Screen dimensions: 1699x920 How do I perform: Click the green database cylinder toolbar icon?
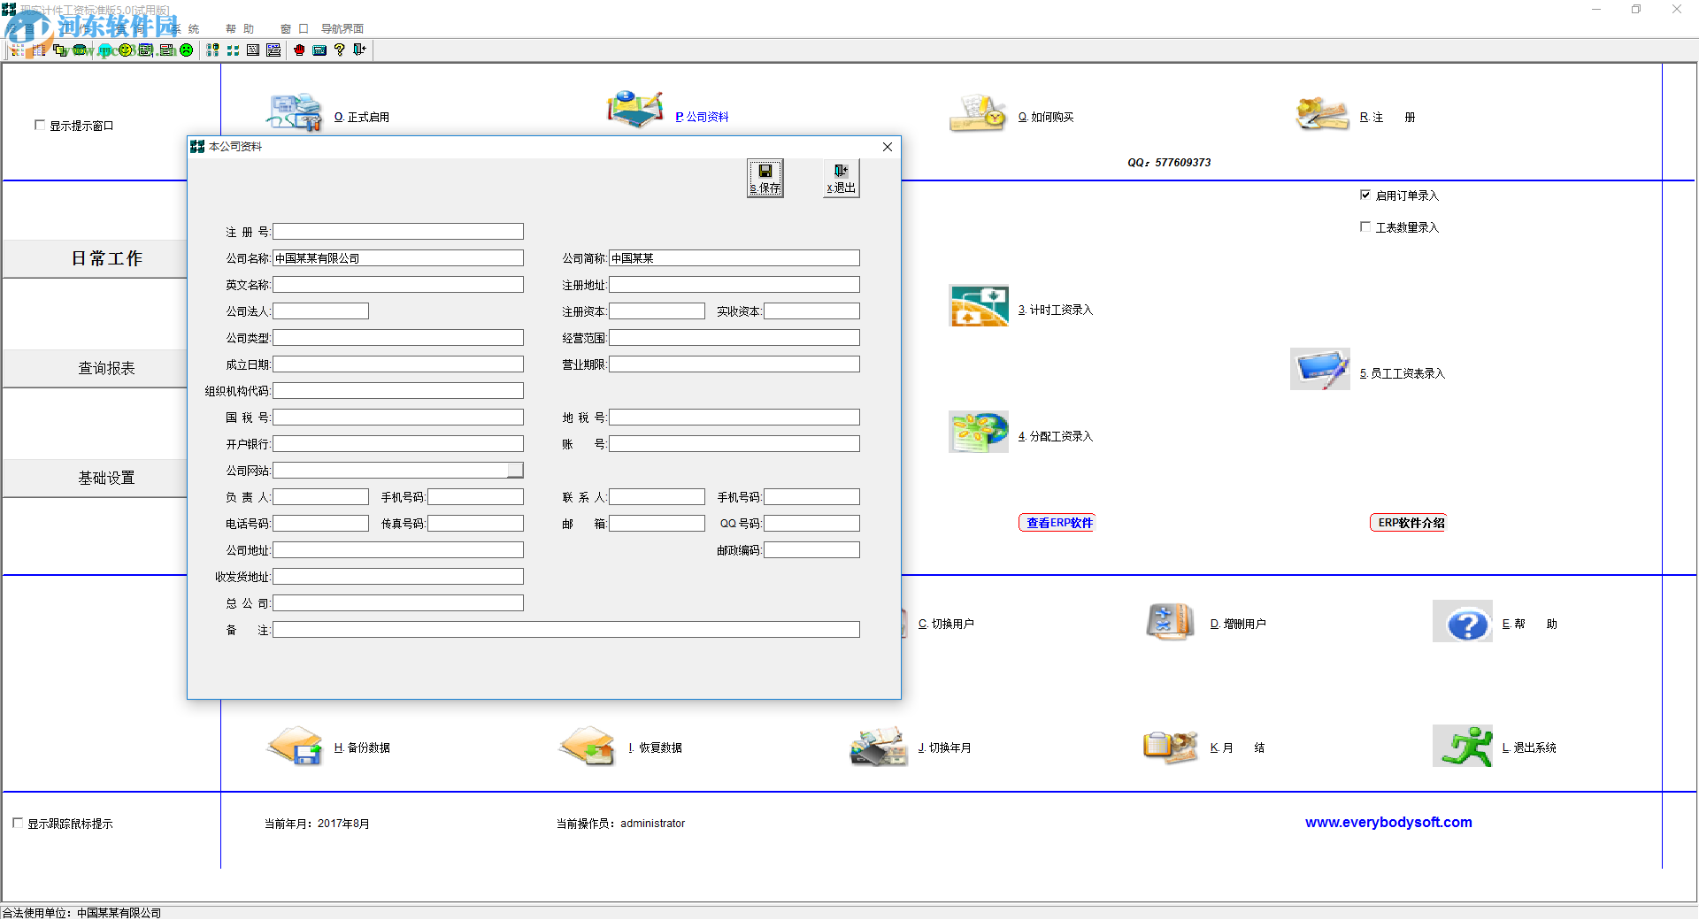[x=80, y=50]
